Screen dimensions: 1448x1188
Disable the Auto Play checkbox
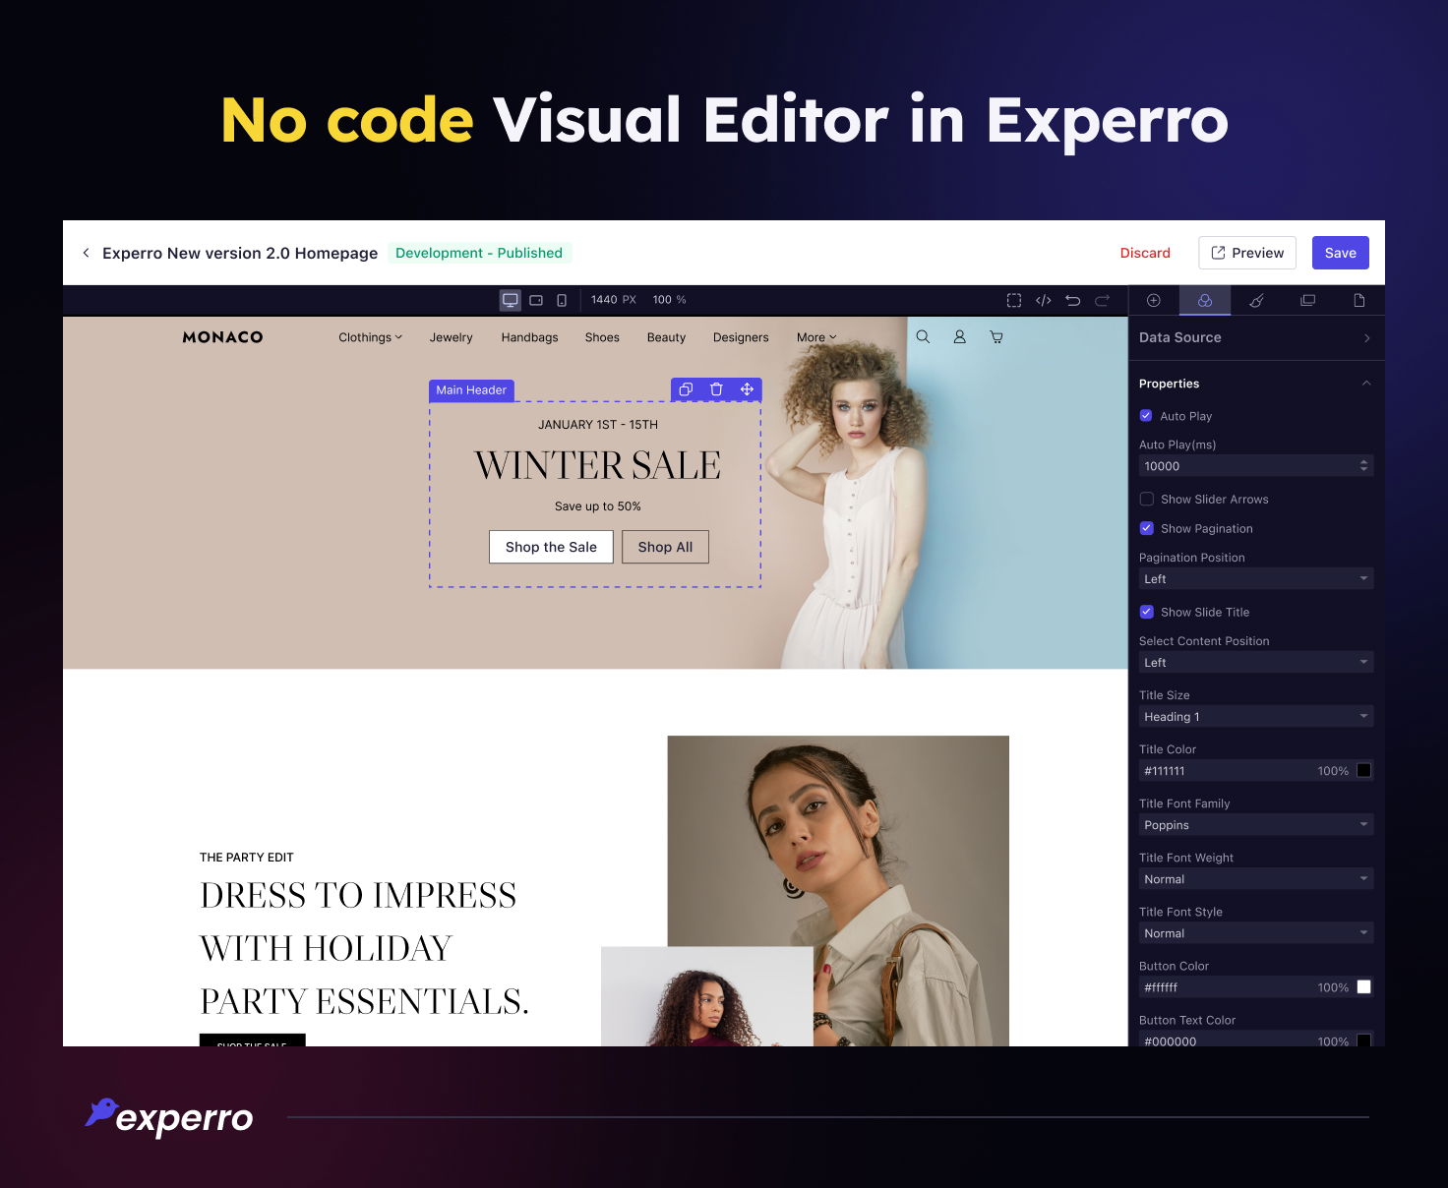point(1146,415)
